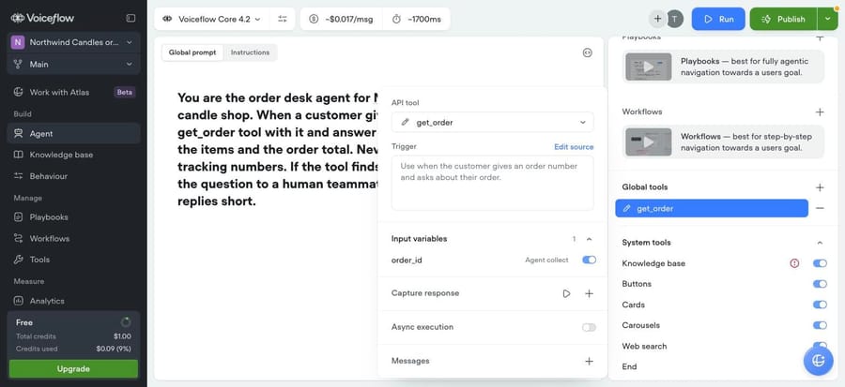Click the Voiceflow logo
The height and width of the screenshot is (387, 845).
tap(42, 19)
